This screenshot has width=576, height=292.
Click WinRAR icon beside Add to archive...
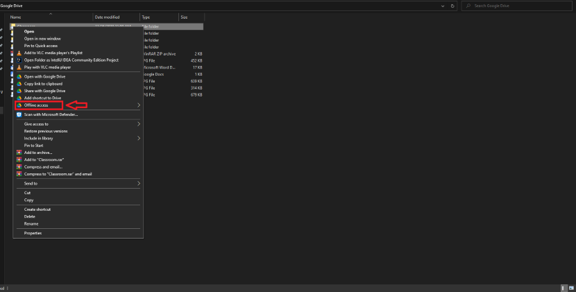[x=19, y=153]
